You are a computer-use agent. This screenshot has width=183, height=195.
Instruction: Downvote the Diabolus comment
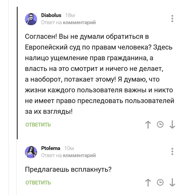coord(172,125)
